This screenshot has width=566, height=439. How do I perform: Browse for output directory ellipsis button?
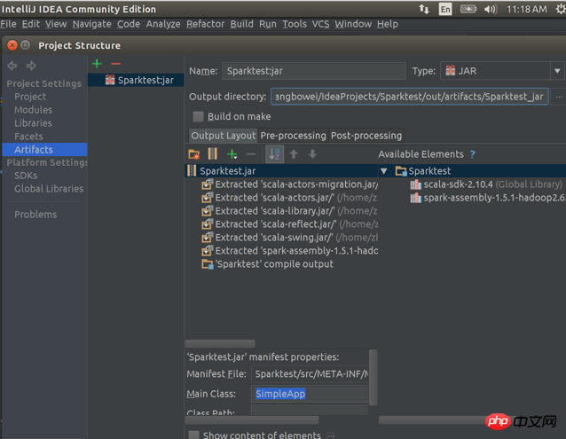559,97
